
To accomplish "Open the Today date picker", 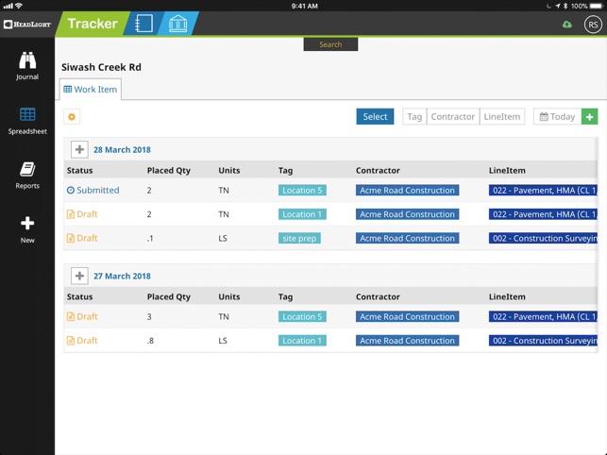I will pyautogui.click(x=558, y=117).
